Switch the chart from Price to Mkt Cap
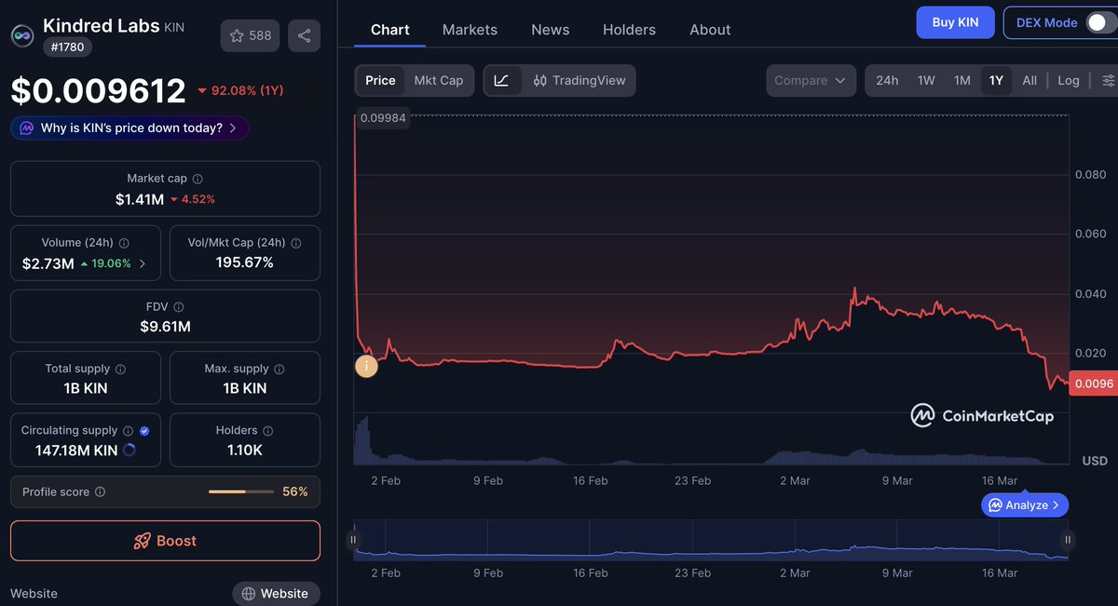This screenshot has height=606, width=1118. 439,80
